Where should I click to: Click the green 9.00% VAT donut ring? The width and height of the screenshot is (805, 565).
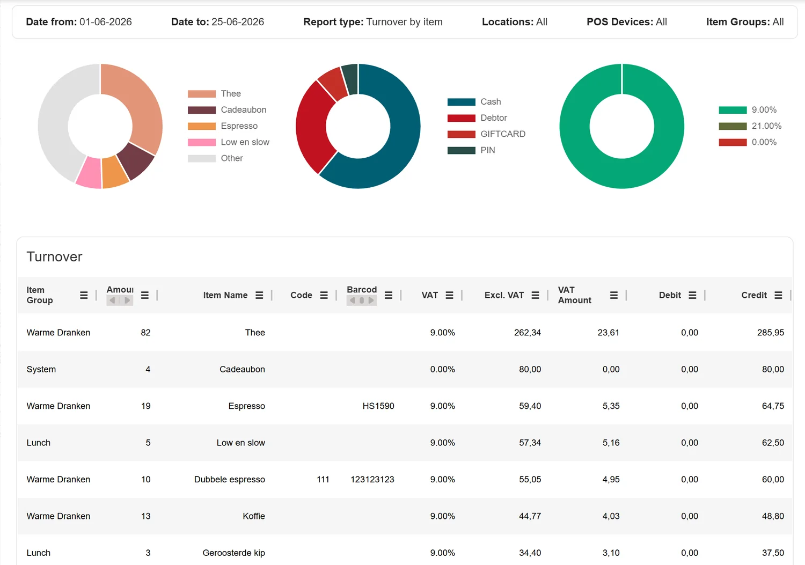(x=622, y=173)
